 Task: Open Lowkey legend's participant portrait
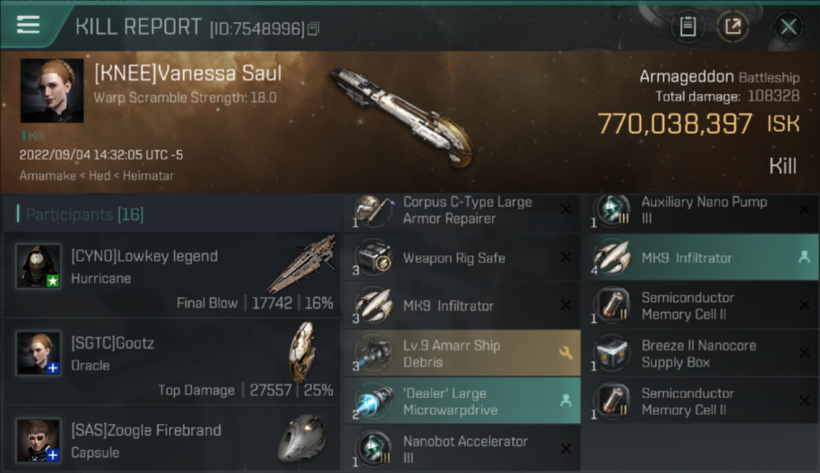(x=38, y=267)
